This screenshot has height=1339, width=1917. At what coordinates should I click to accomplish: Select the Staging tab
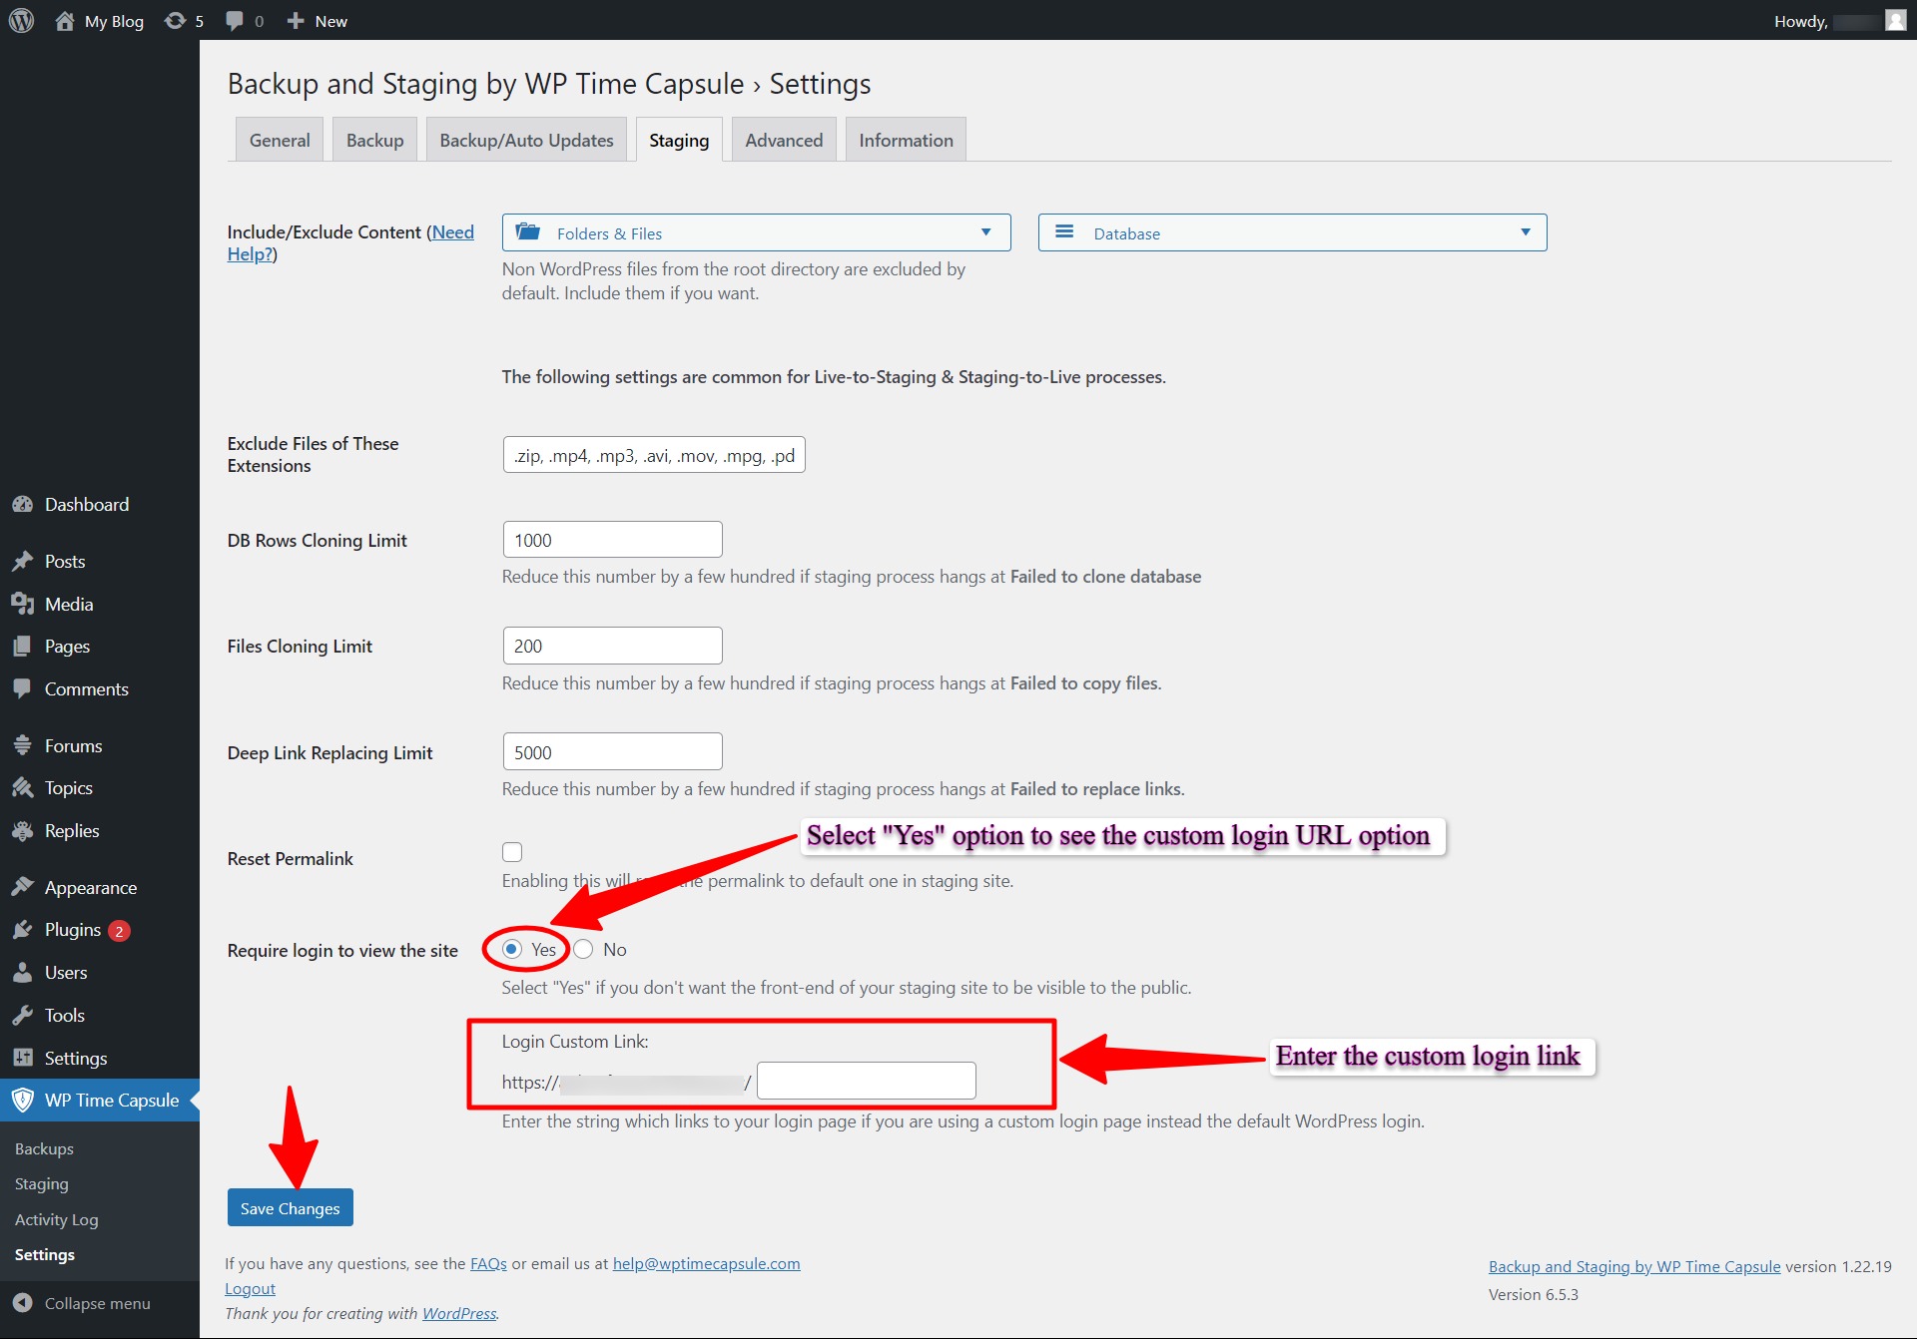(679, 140)
